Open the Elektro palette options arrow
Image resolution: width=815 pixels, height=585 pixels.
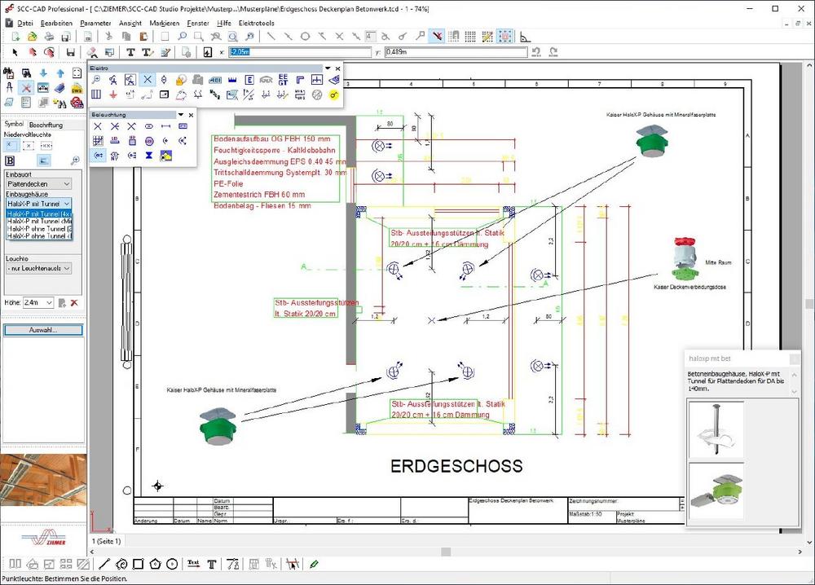[328, 68]
